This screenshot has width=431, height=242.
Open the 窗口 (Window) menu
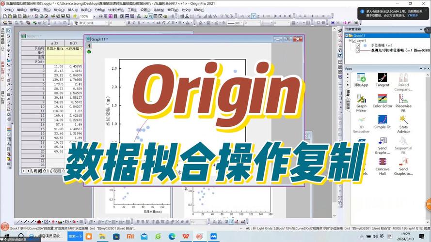click(173, 10)
